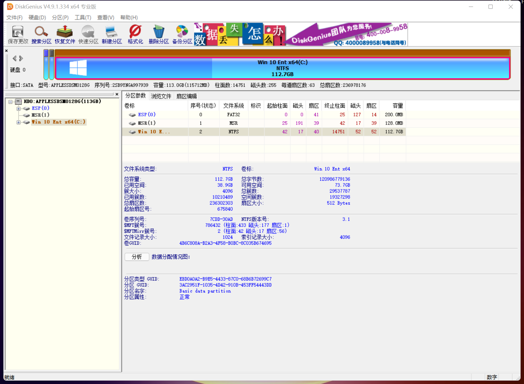
Task: Open the 工具(T) menu
Action: [83, 17]
